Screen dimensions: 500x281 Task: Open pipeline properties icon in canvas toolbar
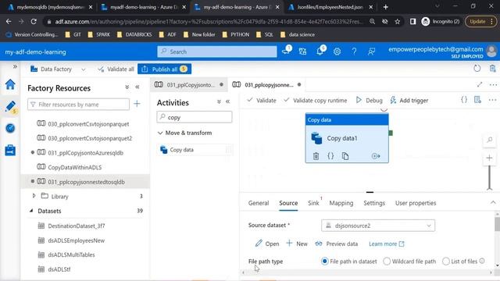click(477, 100)
